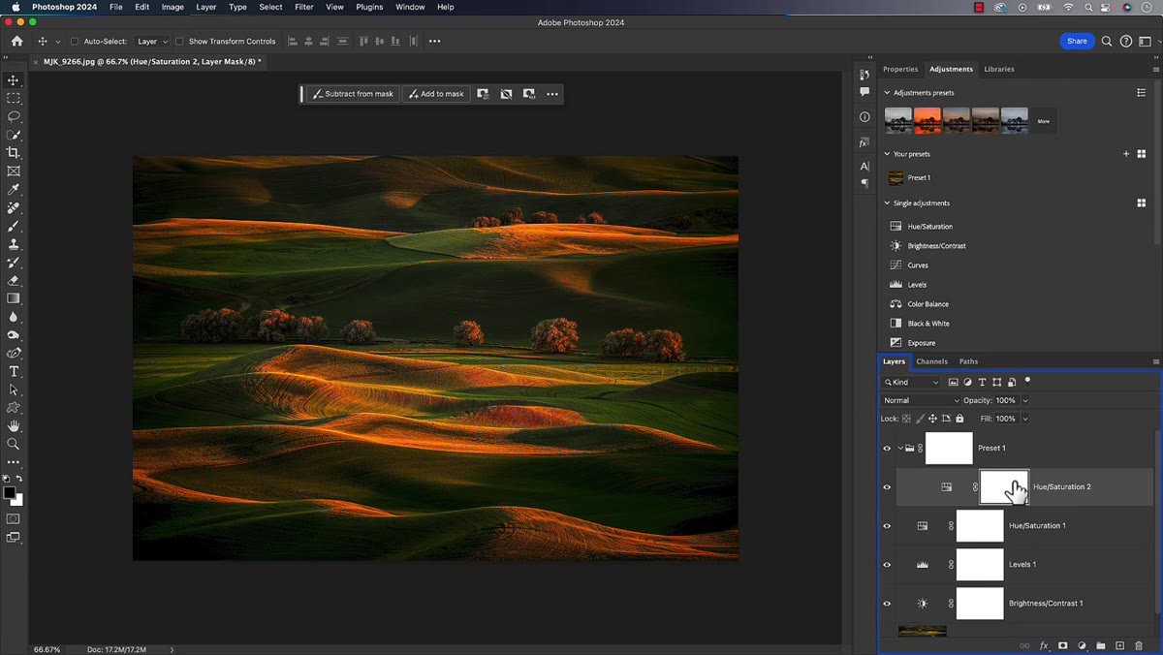This screenshot has width=1163, height=655.
Task: Select the Eraser tool
Action: pos(14,281)
